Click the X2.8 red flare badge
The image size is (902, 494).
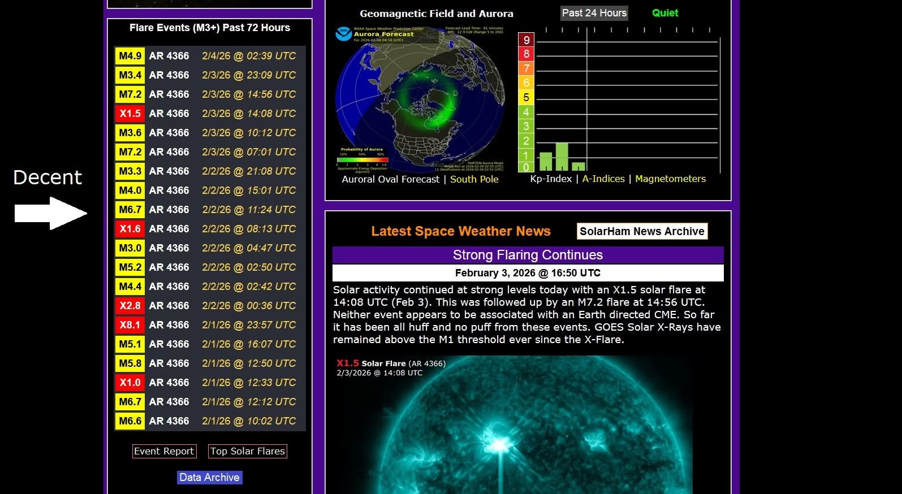pyautogui.click(x=130, y=306)
